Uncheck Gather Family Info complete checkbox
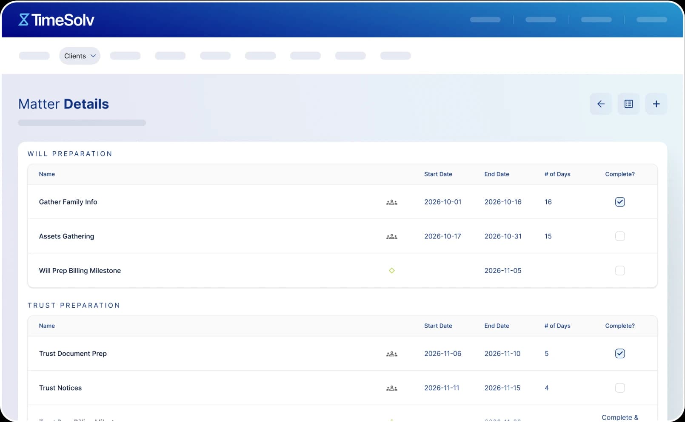Viewport: 685px width, 422px height. 619,202
